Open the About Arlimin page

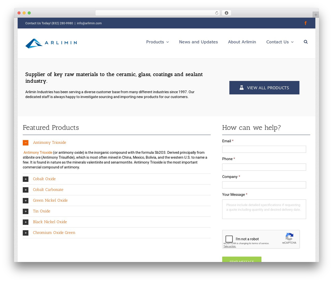click(x=242, y=42)
